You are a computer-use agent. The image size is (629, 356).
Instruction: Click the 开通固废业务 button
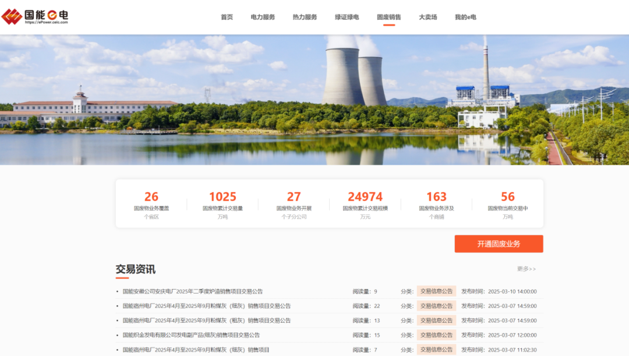click(499, 244)
